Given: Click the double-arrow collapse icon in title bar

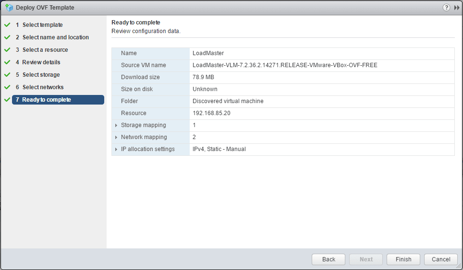Looking at the screenshot, I should pyautogui.click(x=457, y=8).
